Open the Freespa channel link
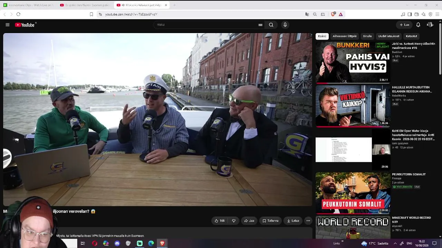 tap(397, 178)
